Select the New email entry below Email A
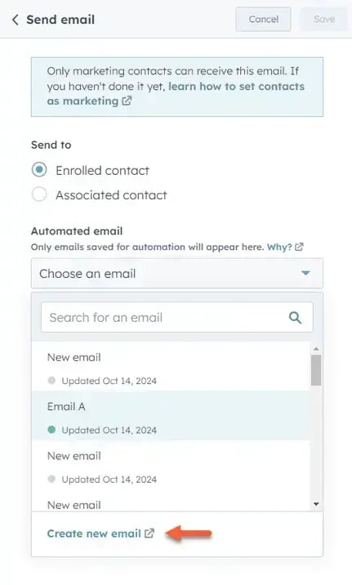352x585 pixels. point(171,465)
